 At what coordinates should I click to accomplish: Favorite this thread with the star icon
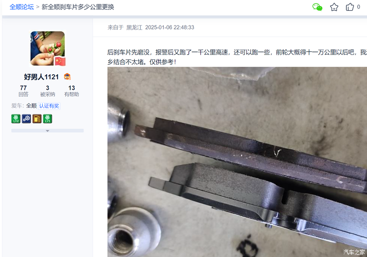tap(334, 7)
